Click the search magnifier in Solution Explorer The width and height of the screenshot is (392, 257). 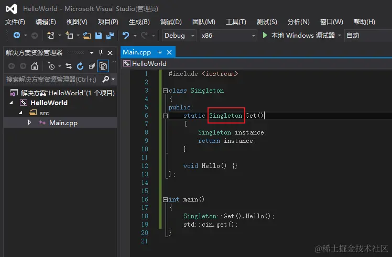tap(106, 80)
